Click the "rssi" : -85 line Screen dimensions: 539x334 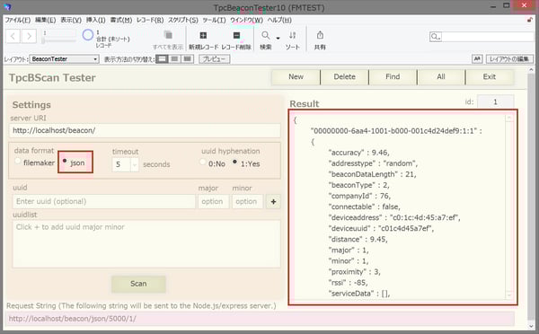(348, 283)
